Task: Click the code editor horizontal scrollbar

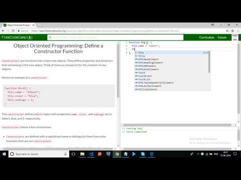Action: pos(177,125)
